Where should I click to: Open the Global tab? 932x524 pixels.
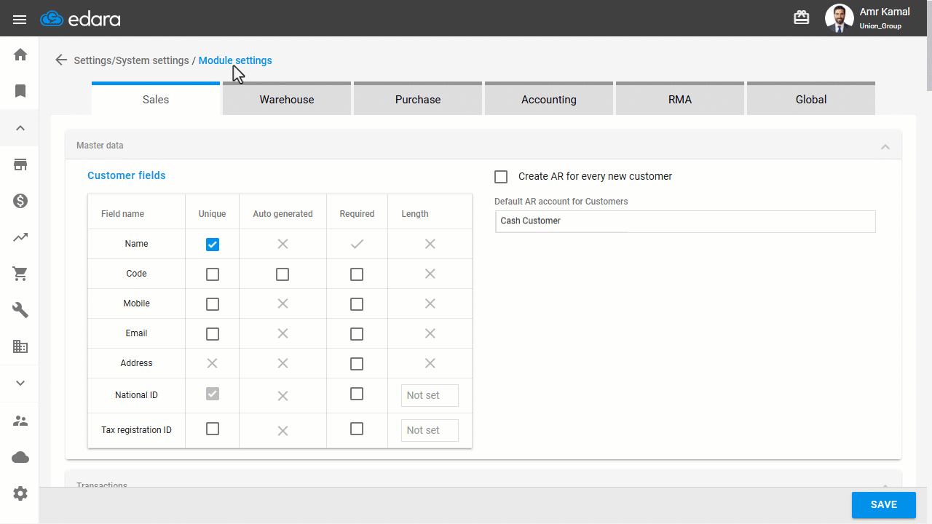pos(811,98)
